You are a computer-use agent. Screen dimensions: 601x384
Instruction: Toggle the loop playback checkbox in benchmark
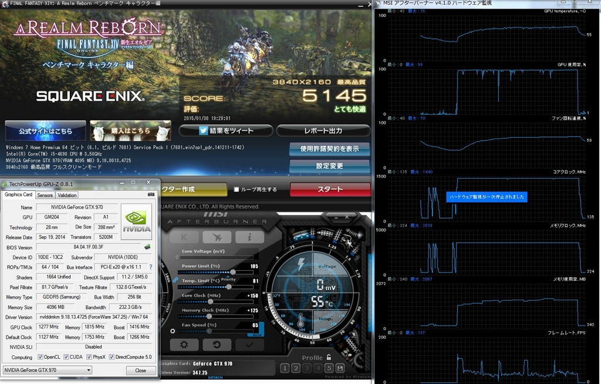click(237, 189)
